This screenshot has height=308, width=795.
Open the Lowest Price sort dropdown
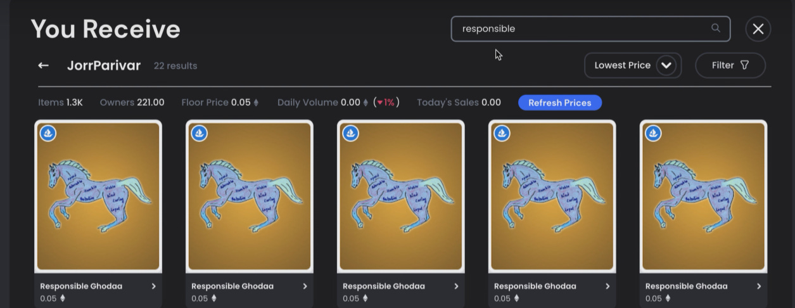(x=633, y=65)
